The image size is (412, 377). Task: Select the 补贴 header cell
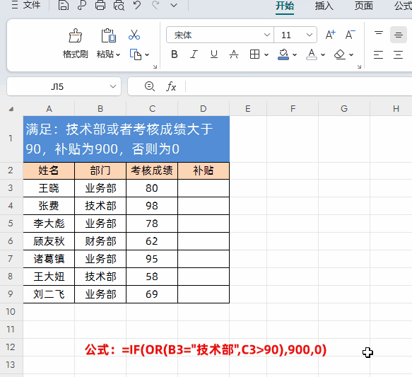pos(204,170)
